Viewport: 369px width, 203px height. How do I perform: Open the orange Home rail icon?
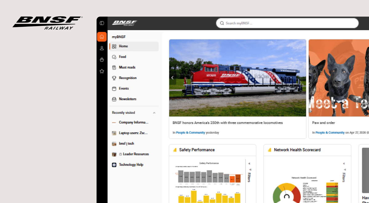[x=102, y=37]
